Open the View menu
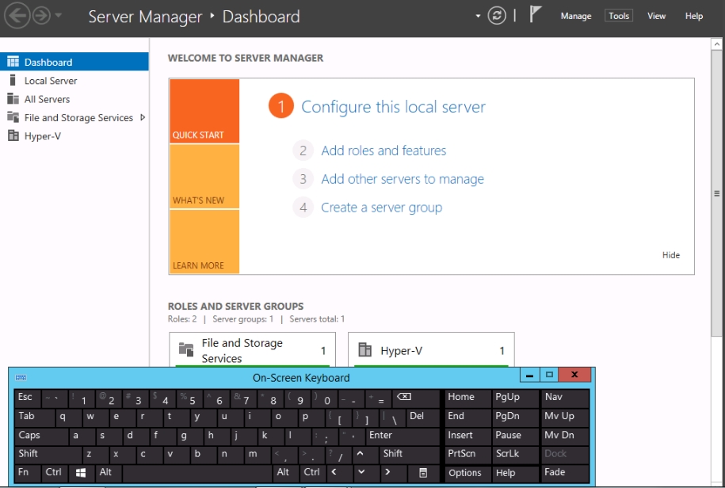 pyautogui.click(x=656, y=16)
